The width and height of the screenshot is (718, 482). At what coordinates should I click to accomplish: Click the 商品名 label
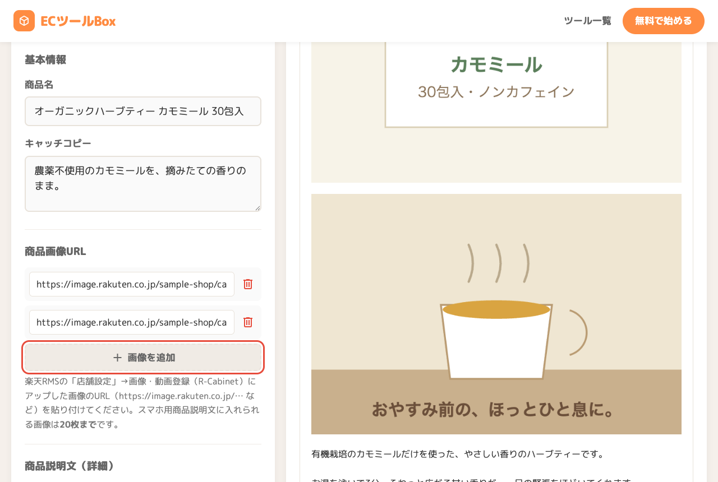[39, 85]
